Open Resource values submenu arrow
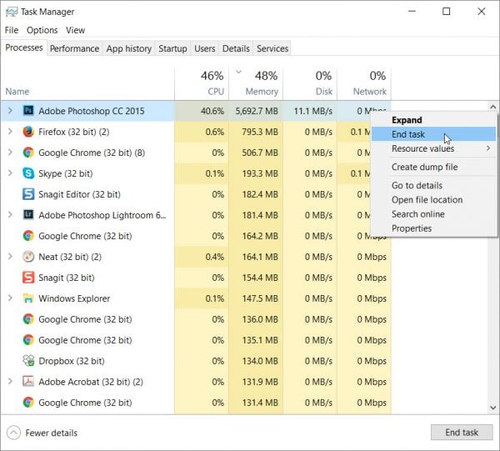 (488, 148)
